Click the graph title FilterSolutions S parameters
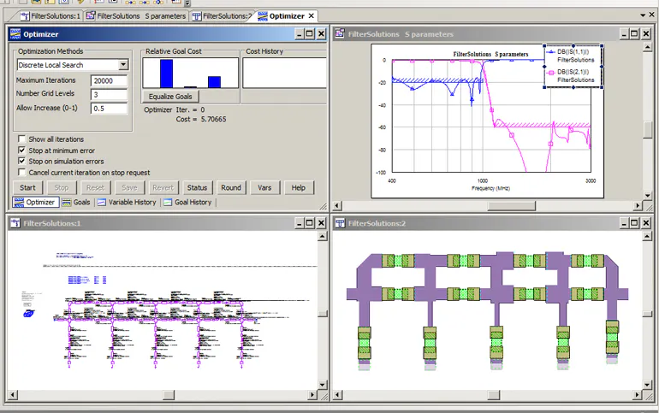Viewport: 659px width, 413px height. click(490, 54)
